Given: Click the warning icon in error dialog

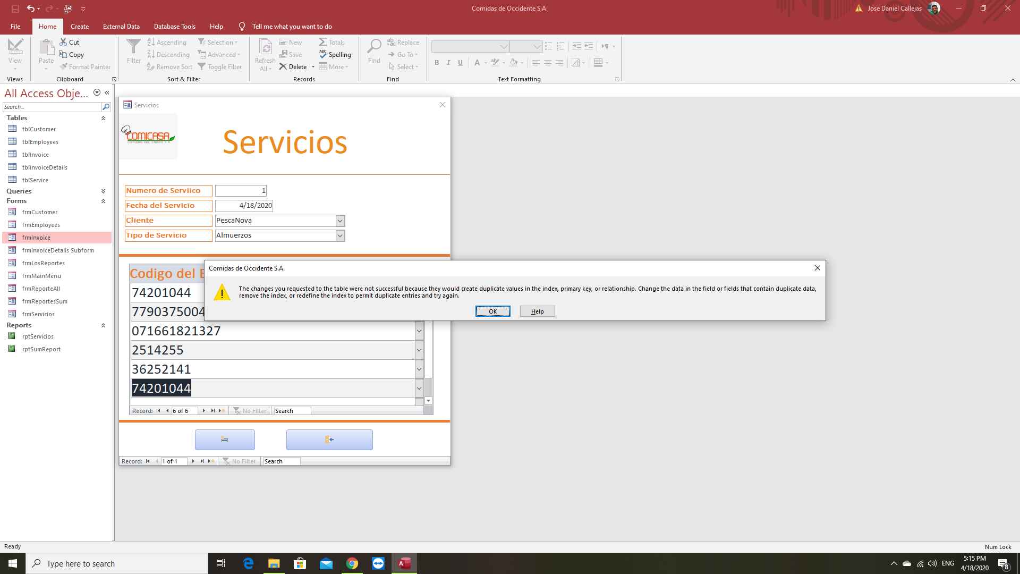Looking at the screenshot, I should 222,292.
